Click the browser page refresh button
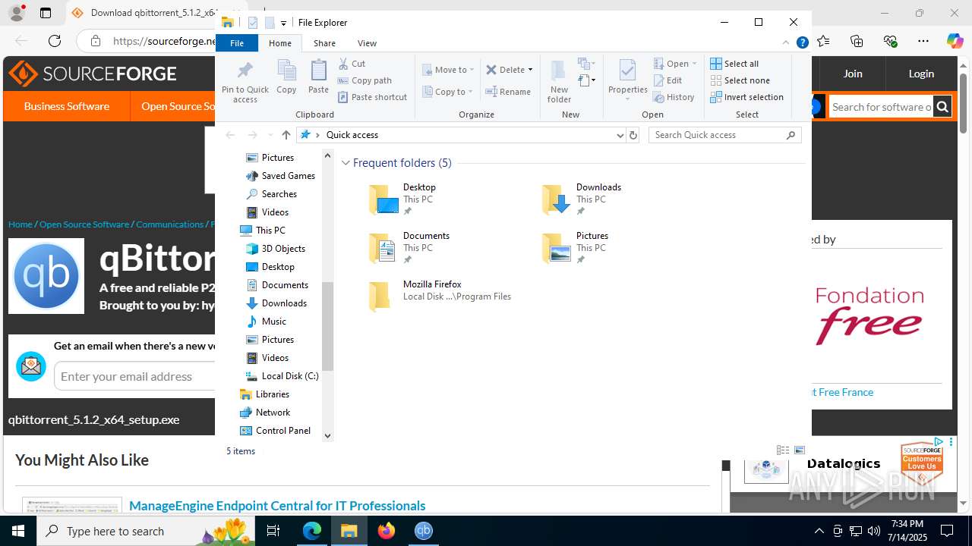Image resolution: width=972 pixels, height=546 pixels. point(55,41)
